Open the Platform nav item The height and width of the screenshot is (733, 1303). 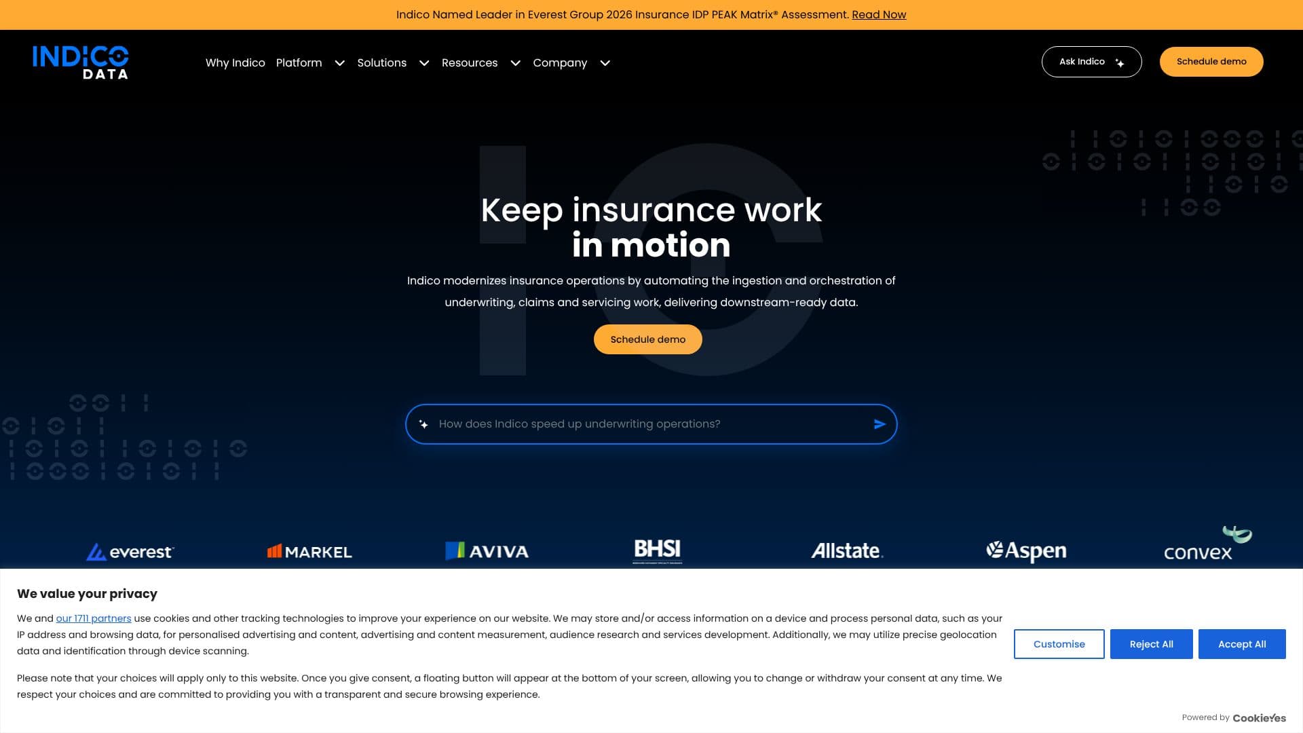pyautogui.click(x=299, y=63)
